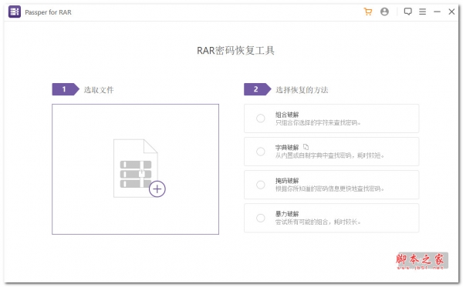The image size is (463, 287).
Task: Open the user account icon
Action: [384, 12]
